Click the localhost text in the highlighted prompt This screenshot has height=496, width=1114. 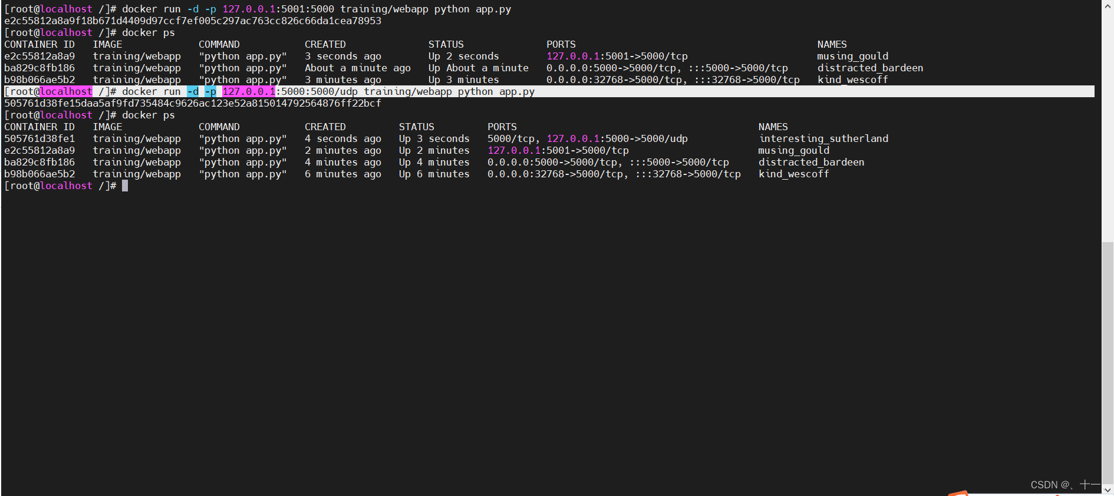pos(66,91)
